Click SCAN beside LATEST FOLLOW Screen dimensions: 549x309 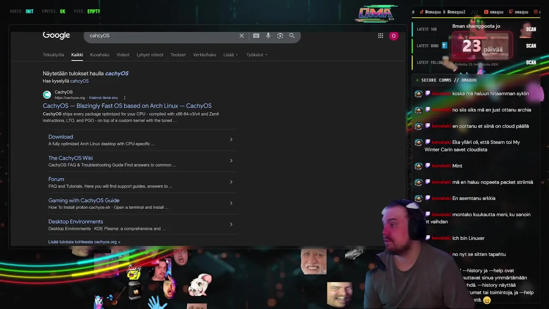[x=531, y=63]
